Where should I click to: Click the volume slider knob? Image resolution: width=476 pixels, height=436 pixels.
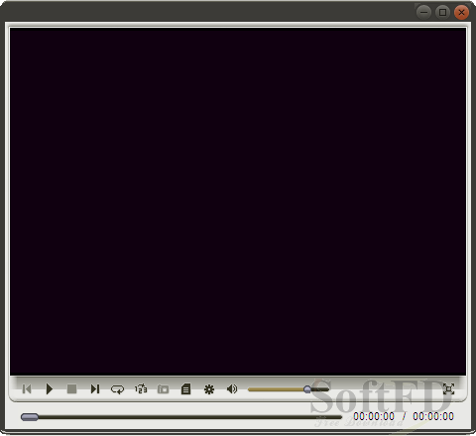coord(307,389)
